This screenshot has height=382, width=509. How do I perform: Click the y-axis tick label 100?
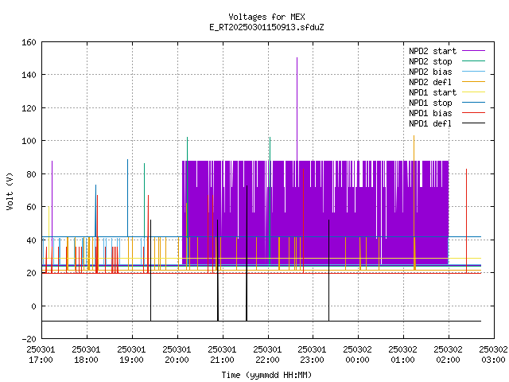29,142
